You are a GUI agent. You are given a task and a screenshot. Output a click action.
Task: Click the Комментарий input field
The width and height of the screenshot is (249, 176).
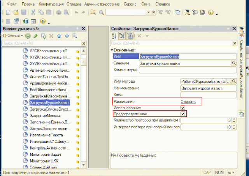(188, 70)
